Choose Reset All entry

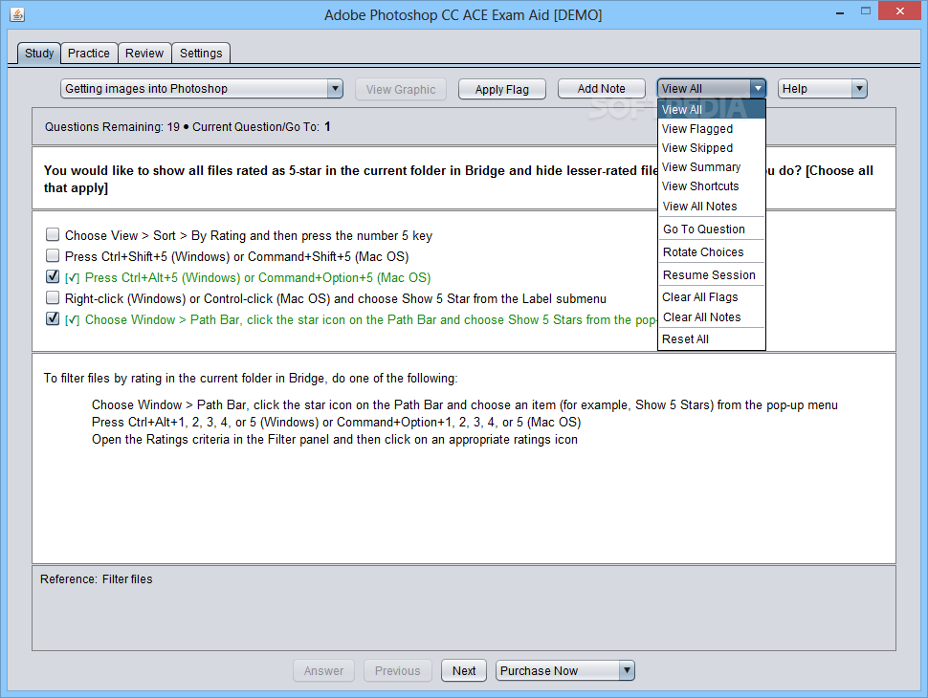pyautogui.click(x=712, y=339)
